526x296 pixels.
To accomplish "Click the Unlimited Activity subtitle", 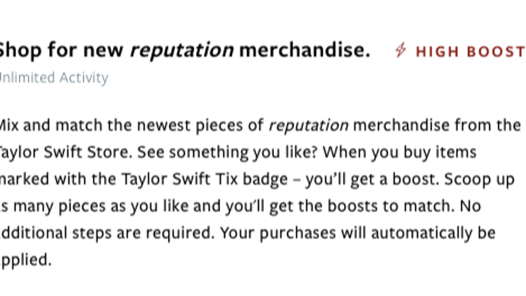I will tap(54, 78).
